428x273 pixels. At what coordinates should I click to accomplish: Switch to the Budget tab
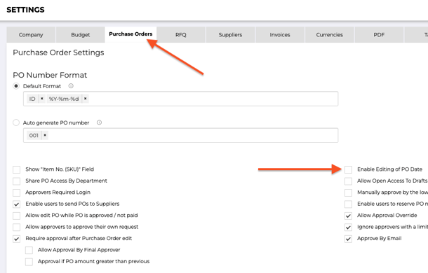click(x=80, y=34)
